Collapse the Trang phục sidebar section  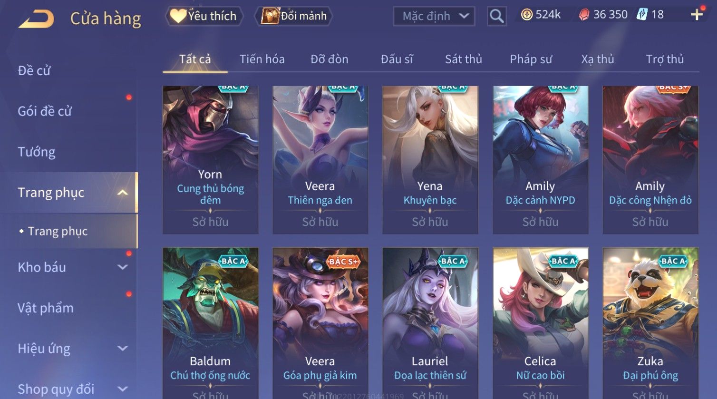click(122, 193)
